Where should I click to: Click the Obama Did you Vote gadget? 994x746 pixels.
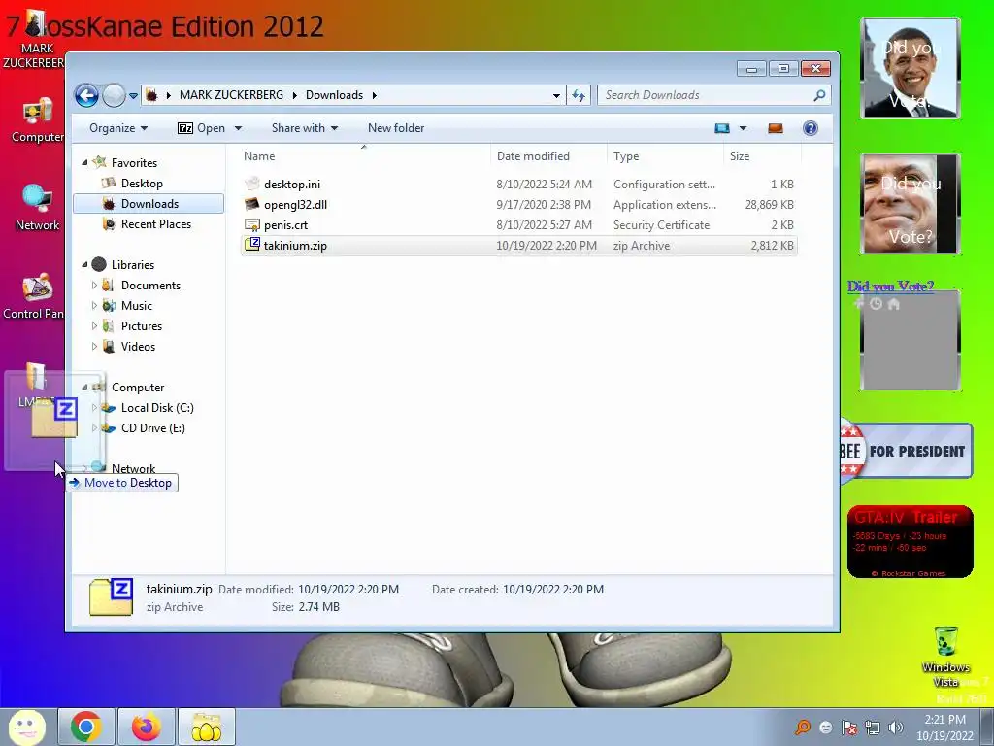[911, 68]
